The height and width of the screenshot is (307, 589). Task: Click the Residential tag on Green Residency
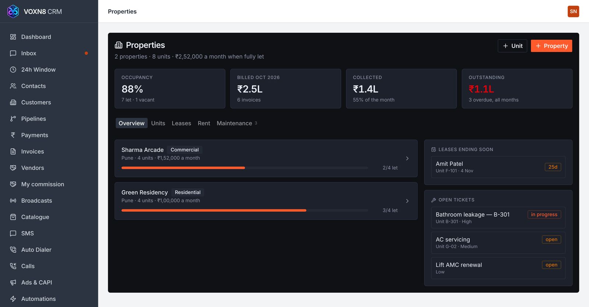pos(188,192)
